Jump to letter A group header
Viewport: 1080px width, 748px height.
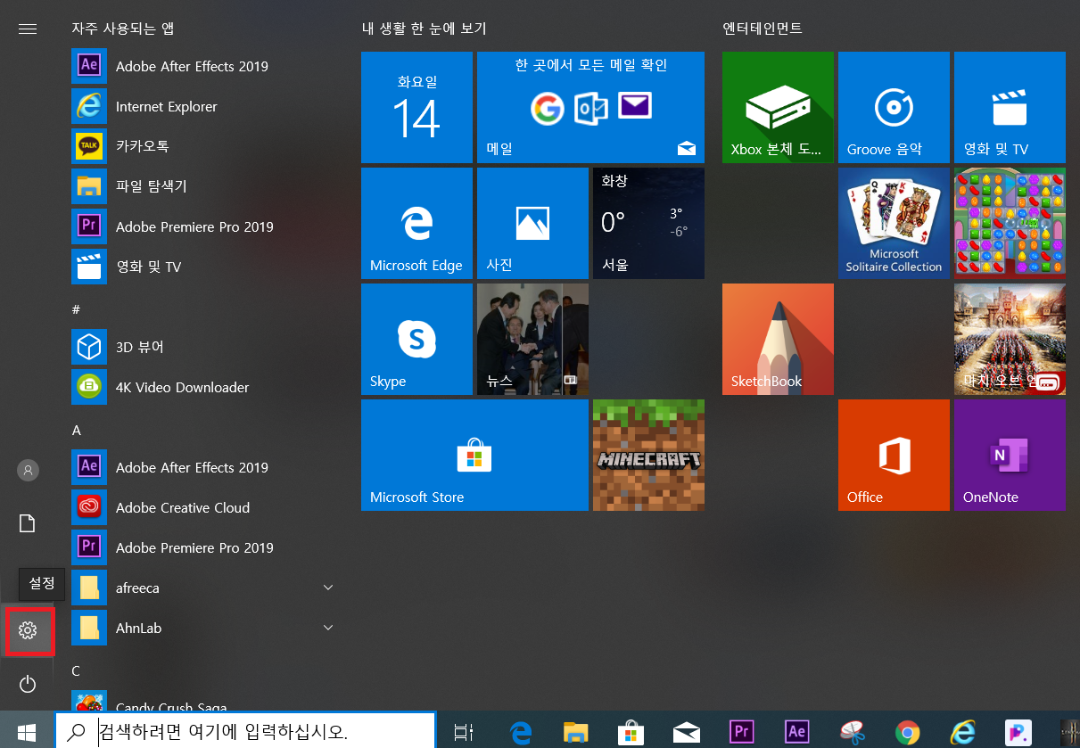click(77, 430)
